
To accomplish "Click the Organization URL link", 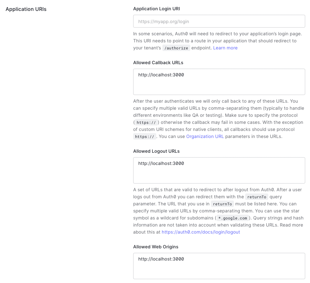I will pyautogui.click(x=205, y=136).
